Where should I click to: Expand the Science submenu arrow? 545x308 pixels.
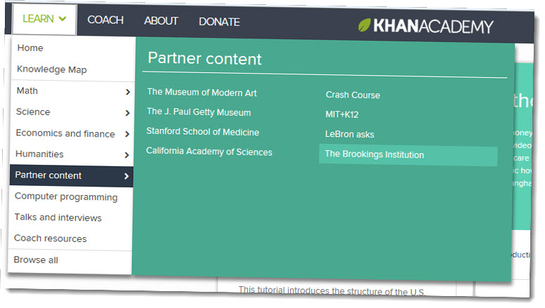click(127, 112)
